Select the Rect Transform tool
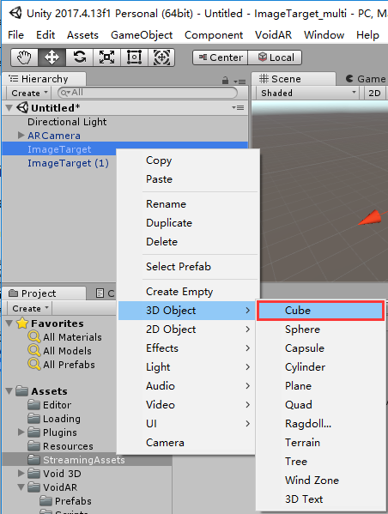Viewport: 388px width, 514px height. click(x=134, y=57)
